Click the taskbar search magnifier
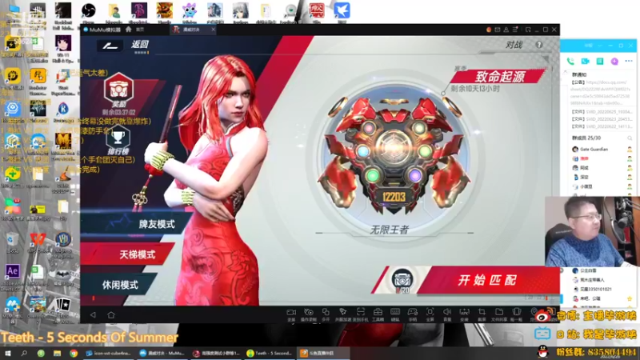The image size is (640, 360). [24, 354]
